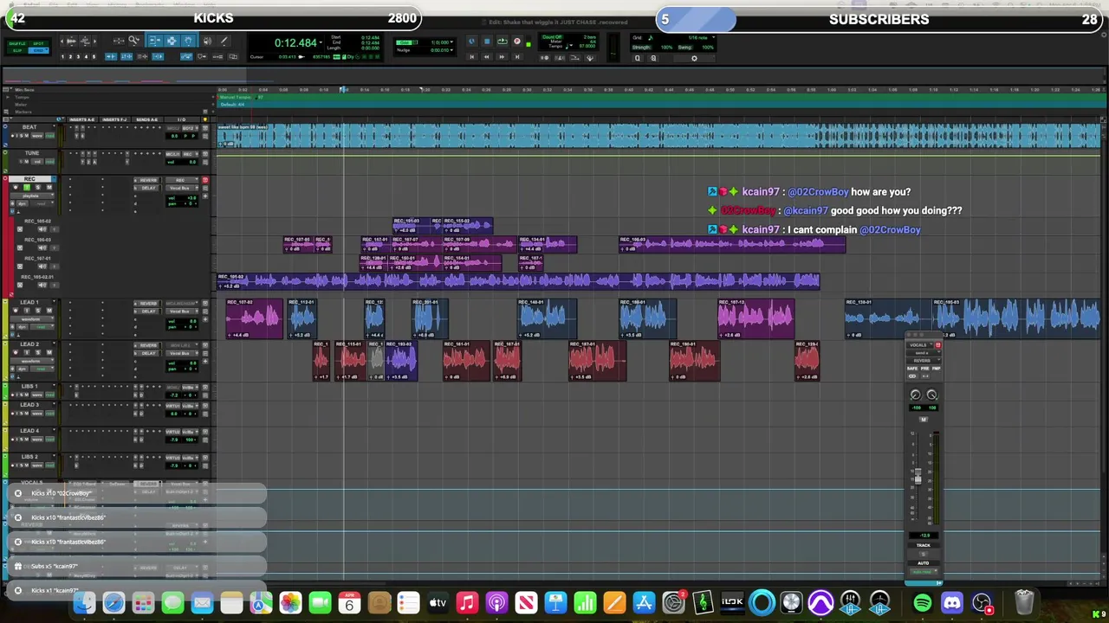Click Go to End transport button
The height and width of the screenshot is (623, 1109).
click(517, 57)
